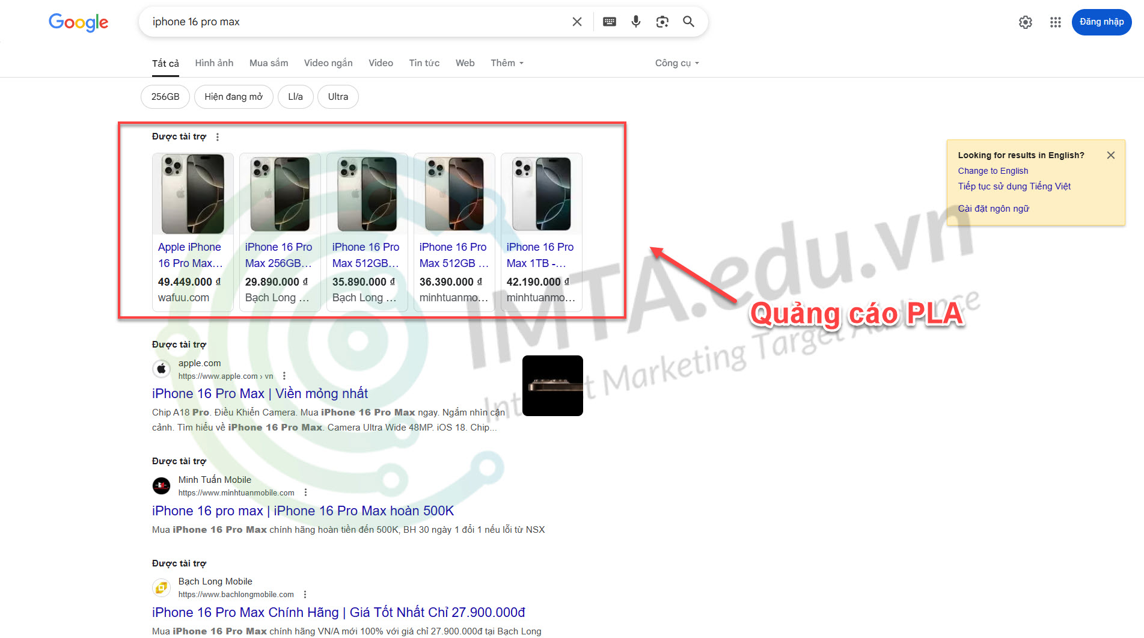
Task: Apply the Ll/a filter chip
Action: click(x=295, y=97)
